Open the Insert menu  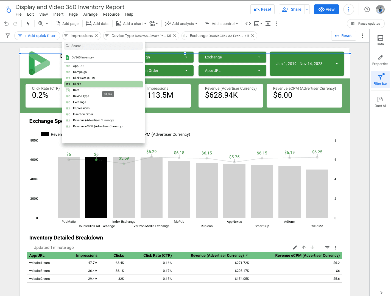tap(58, 14)
